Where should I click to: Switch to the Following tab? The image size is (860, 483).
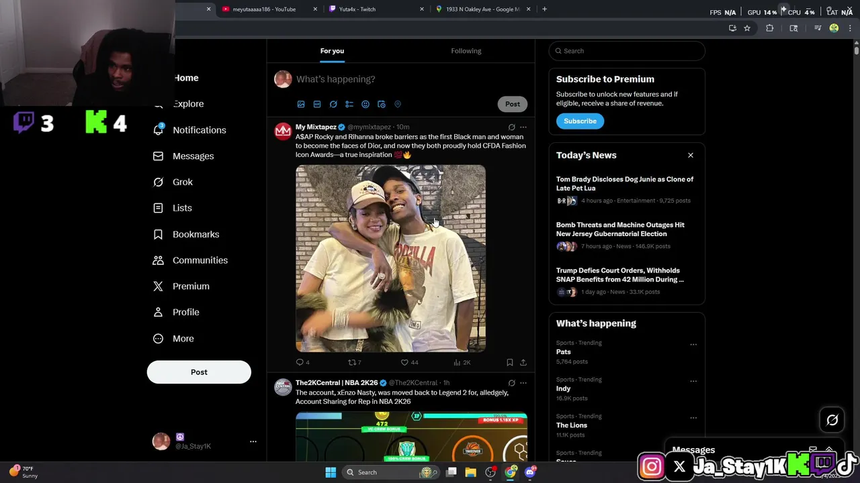pyautogui.click(x=466, y=51)
